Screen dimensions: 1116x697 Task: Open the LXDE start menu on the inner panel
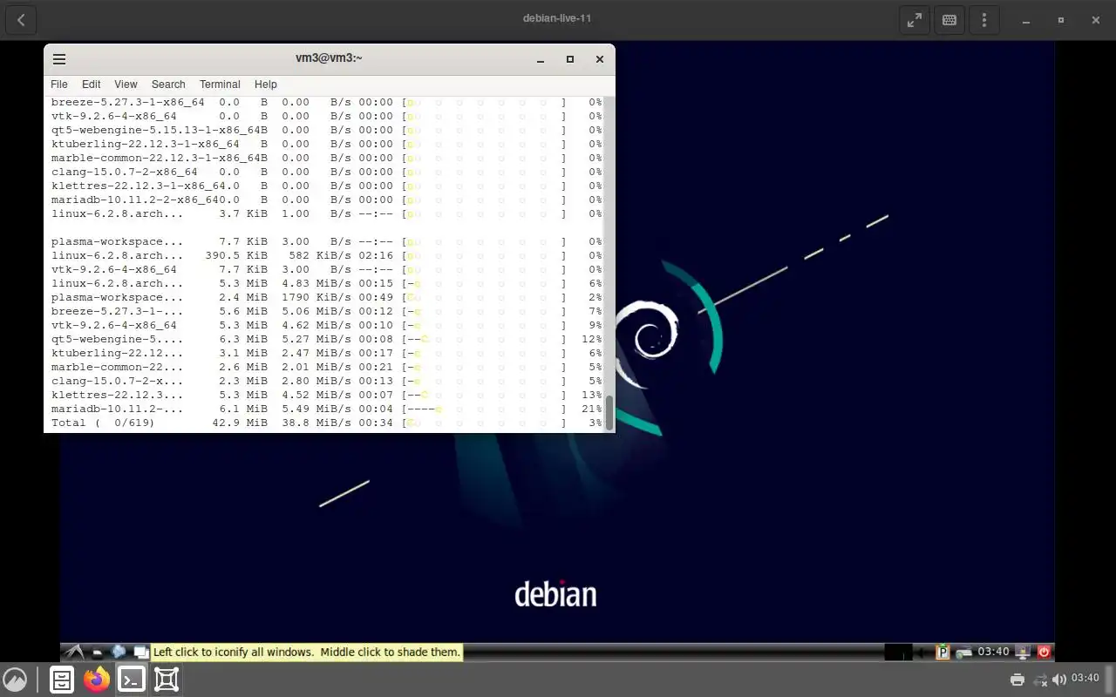75,652
